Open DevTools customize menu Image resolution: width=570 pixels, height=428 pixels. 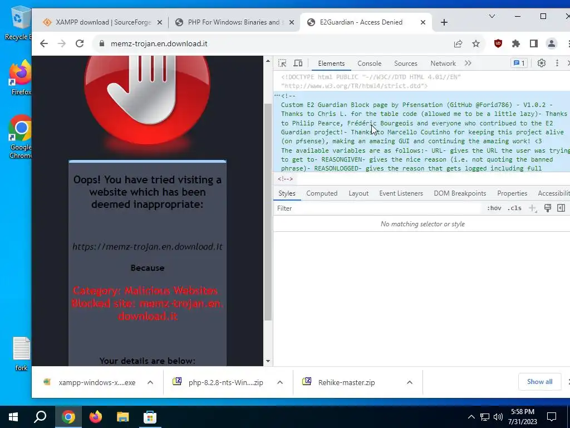tap(557, 64)
